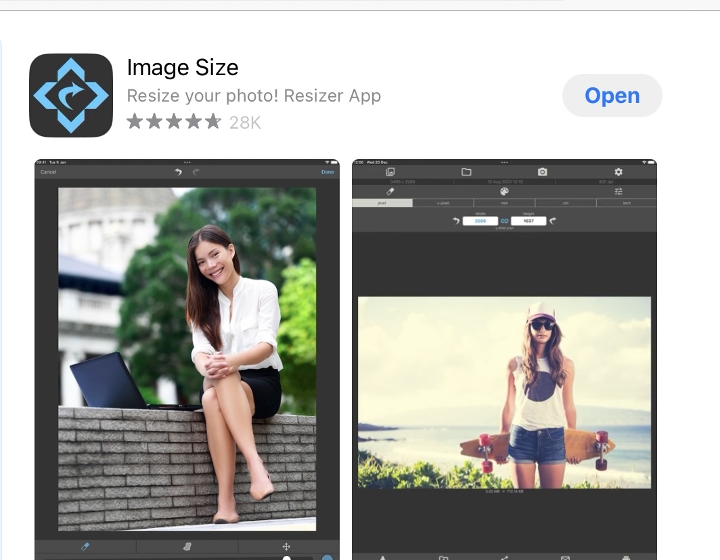This screenshot has width=720, height=560.
Task: Click the folder icon in right screenshot
Action: [x=466, y=172]
